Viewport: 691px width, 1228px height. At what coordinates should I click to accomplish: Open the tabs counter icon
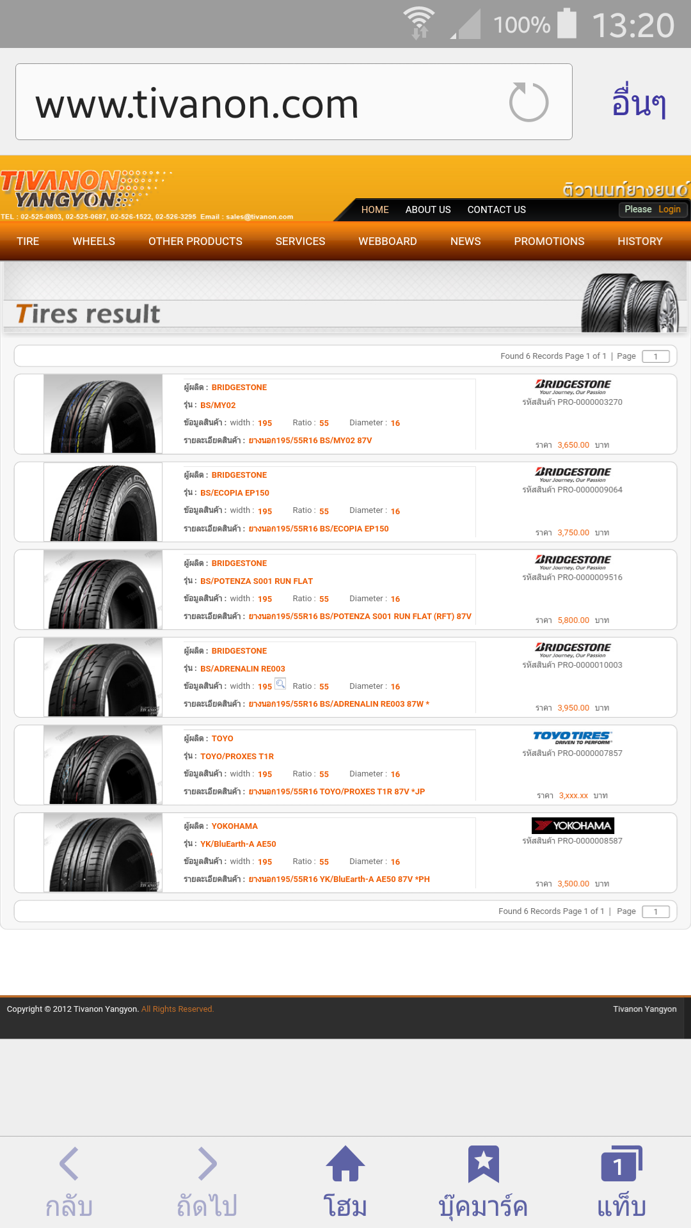(621, 1163)
